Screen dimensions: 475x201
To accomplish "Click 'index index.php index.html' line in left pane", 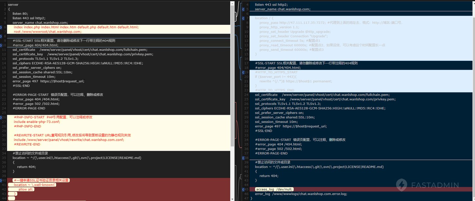I will [76, 27].
